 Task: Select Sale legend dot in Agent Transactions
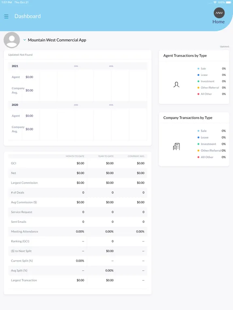point(198,69)
